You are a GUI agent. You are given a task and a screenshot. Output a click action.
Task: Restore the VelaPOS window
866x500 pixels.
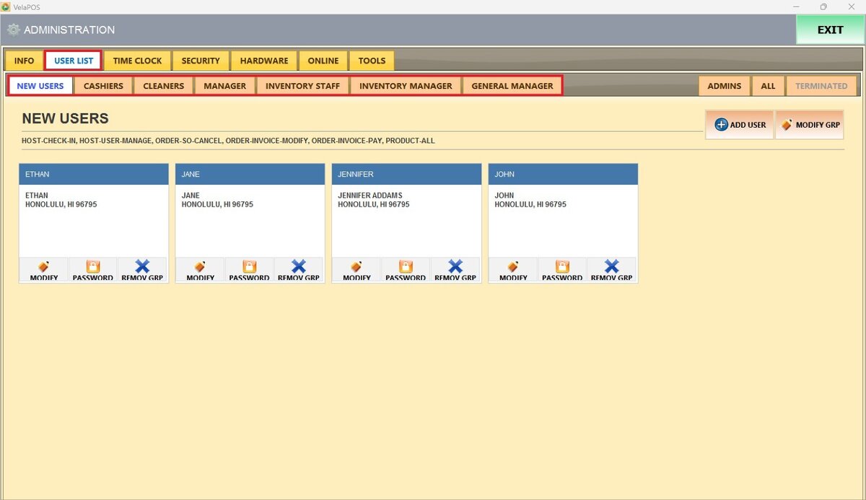click(823, 6)
